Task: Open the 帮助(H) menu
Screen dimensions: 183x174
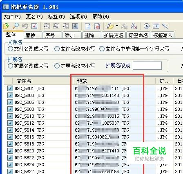Action: [100, 17]
